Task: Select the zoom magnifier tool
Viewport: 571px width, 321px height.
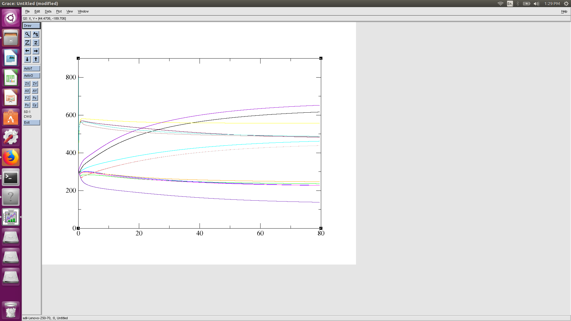Action: tap(27, 34)
